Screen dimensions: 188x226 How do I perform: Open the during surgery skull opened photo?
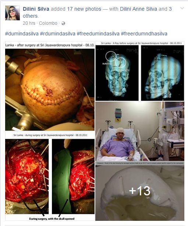pos(50,176)
